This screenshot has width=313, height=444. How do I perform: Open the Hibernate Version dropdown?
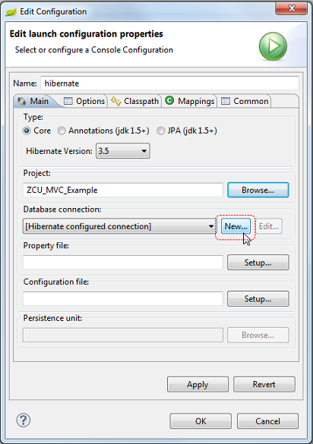click(x=123, y=151)
